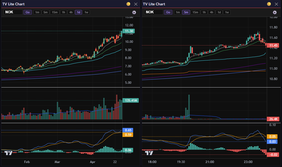Screen dimensions: 282x167
Task: Switch left chart to 1w timeframe
Action: [86, 12]
